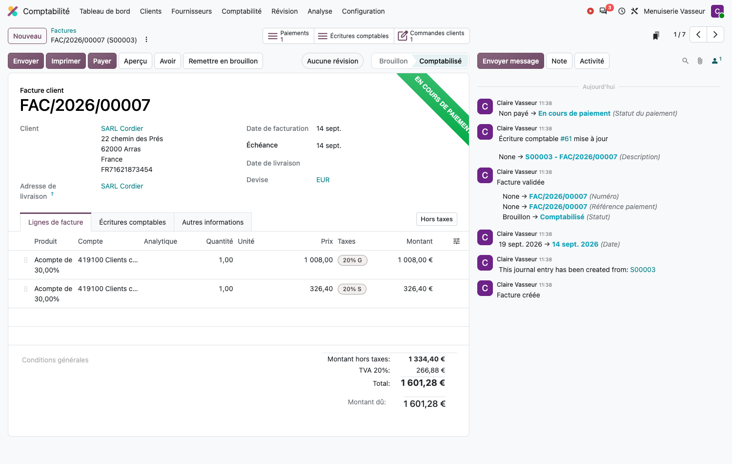Open attachments via the paperclip icon
Image resolution: width=732 pixels, height=464 pixels.
pyautogui.click(x=700, y=61)
